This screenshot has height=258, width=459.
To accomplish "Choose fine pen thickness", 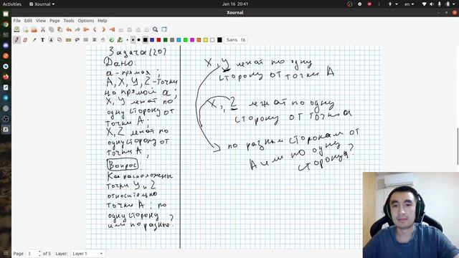I will (x=128, y=40).
